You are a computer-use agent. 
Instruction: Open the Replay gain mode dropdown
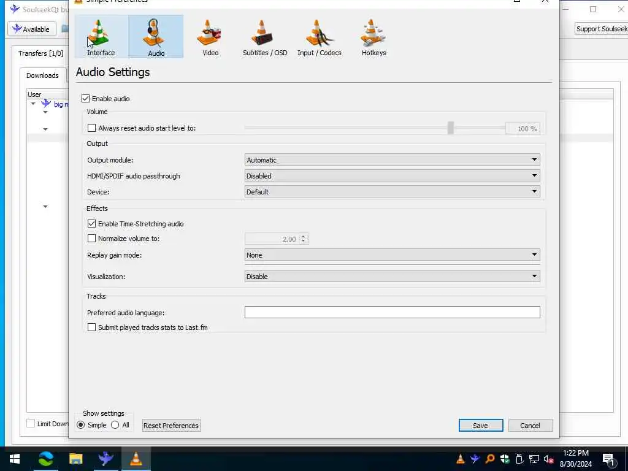[392, 255]
